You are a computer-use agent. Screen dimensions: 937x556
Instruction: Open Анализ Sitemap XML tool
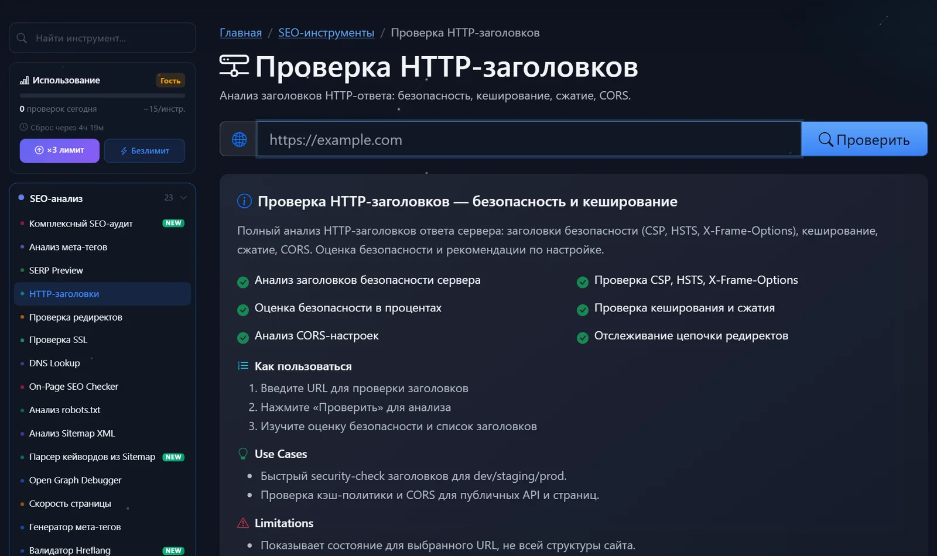(102, 433)
